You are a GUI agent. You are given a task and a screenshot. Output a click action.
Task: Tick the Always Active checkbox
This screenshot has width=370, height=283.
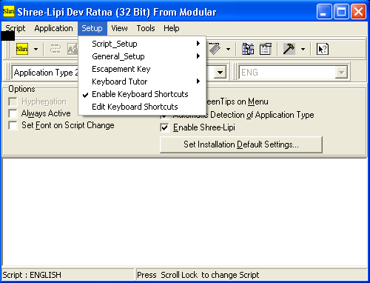coord(13,113)
